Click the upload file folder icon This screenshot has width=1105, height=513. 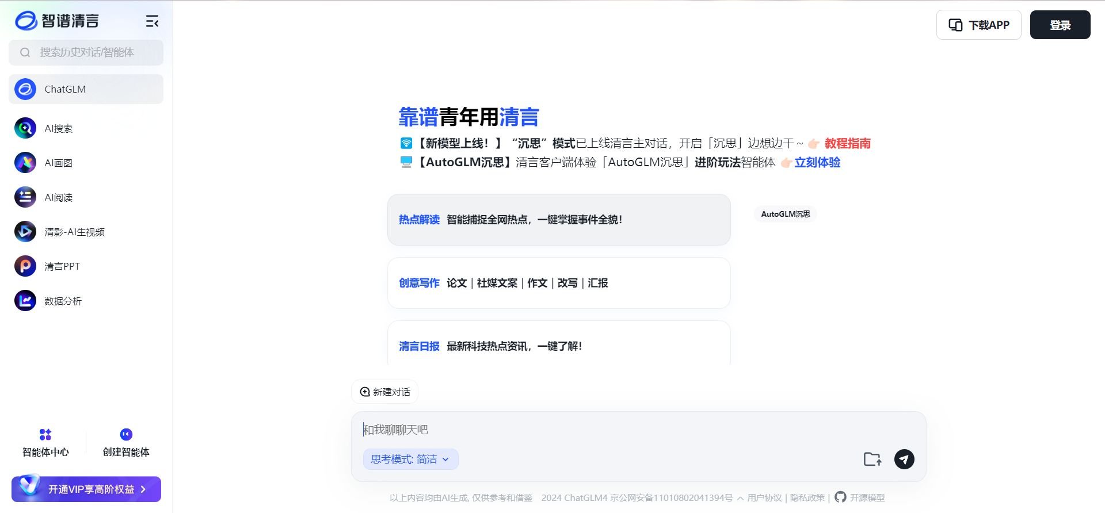[x=872, y=459]
